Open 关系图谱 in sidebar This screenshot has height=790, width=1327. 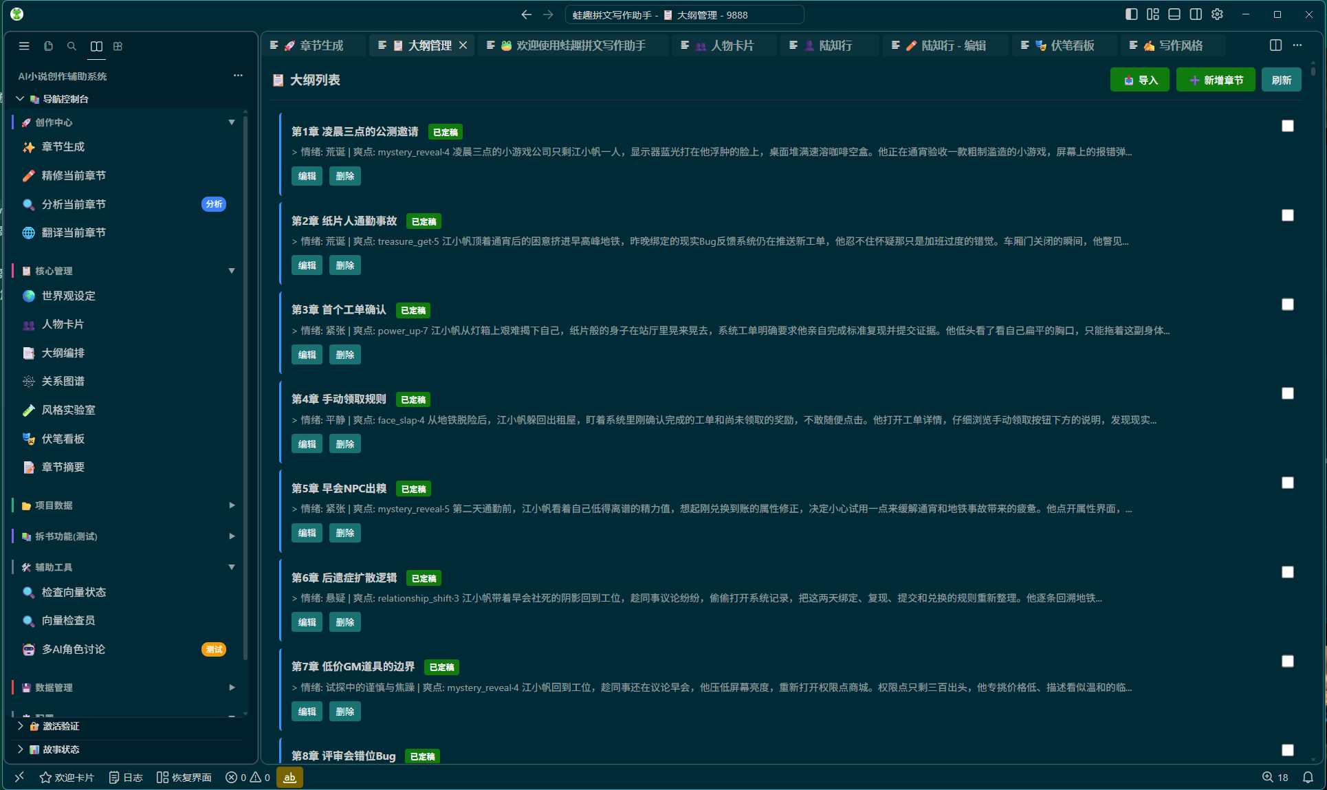pyautogui.click(x=63, y=381)
